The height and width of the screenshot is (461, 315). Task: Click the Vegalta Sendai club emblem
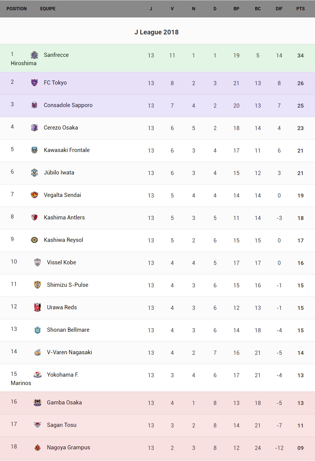click(x=34, y=195)
